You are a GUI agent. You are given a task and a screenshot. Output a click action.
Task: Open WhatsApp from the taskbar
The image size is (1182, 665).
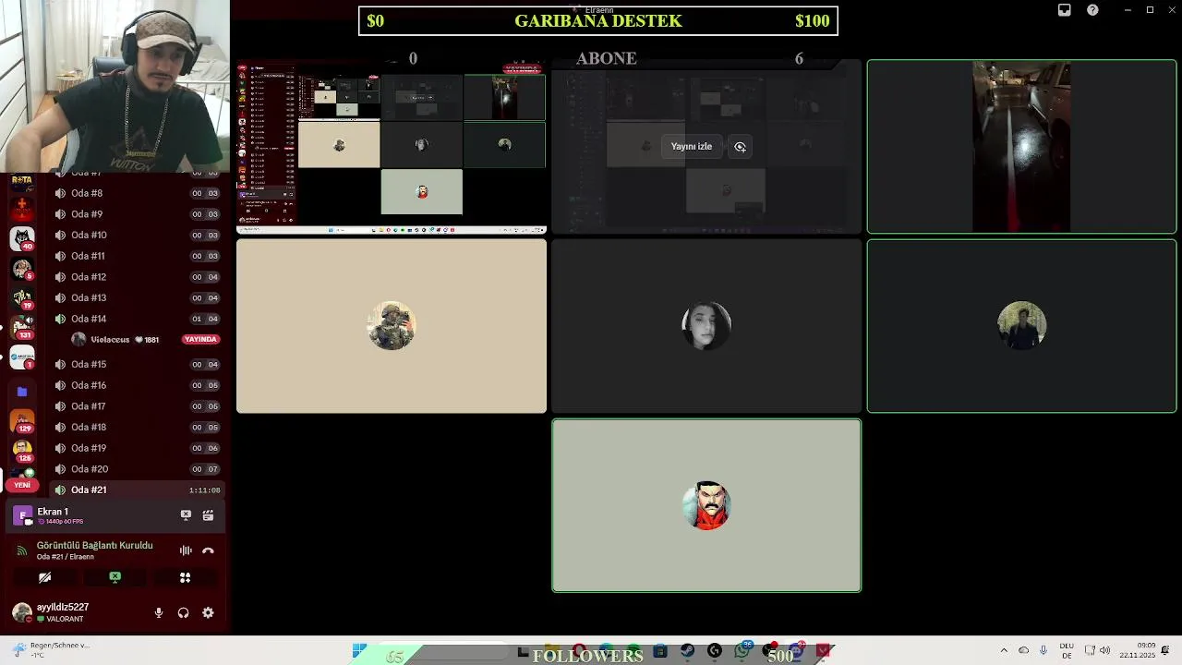point(742,651)
